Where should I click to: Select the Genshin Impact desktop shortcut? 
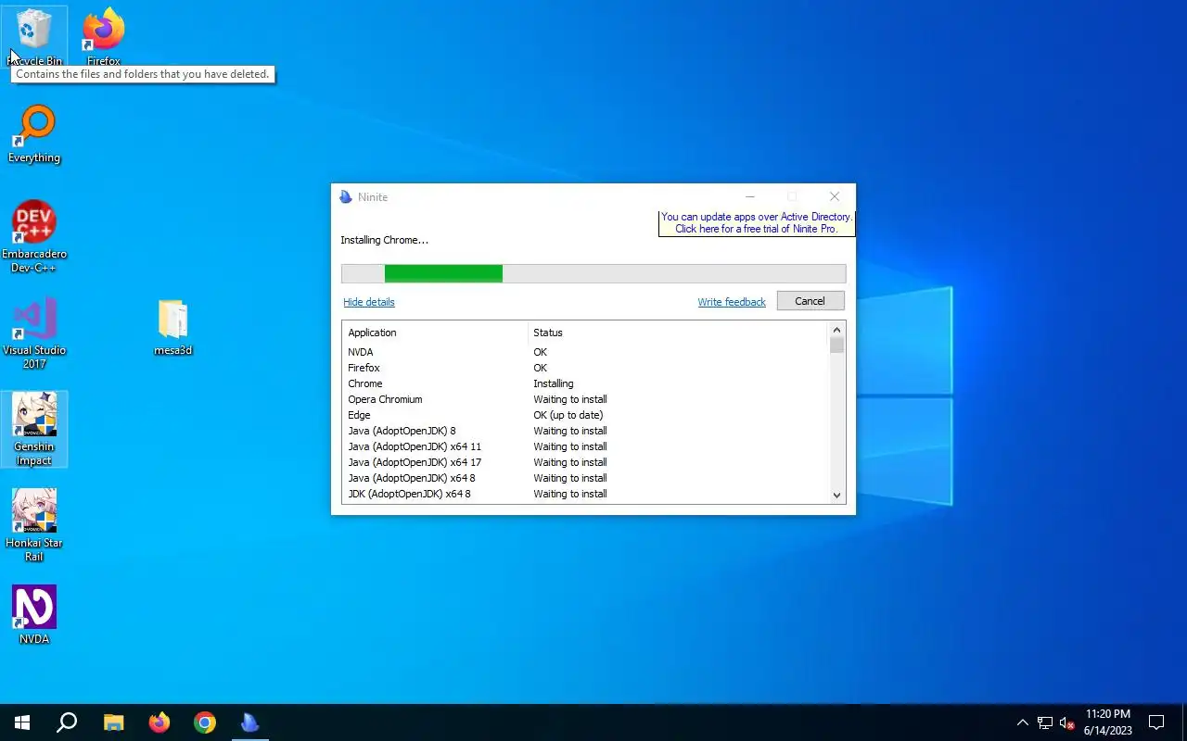click(x=34, y=430)
